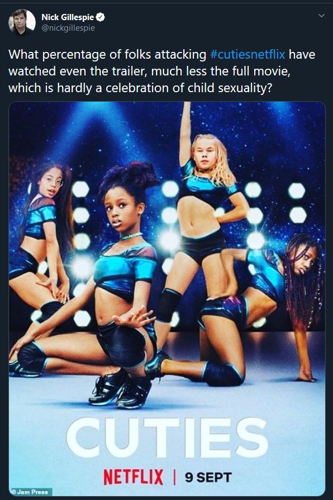Click the large CUTIES title text
The image size is (333, 500).
pos(167,438)
